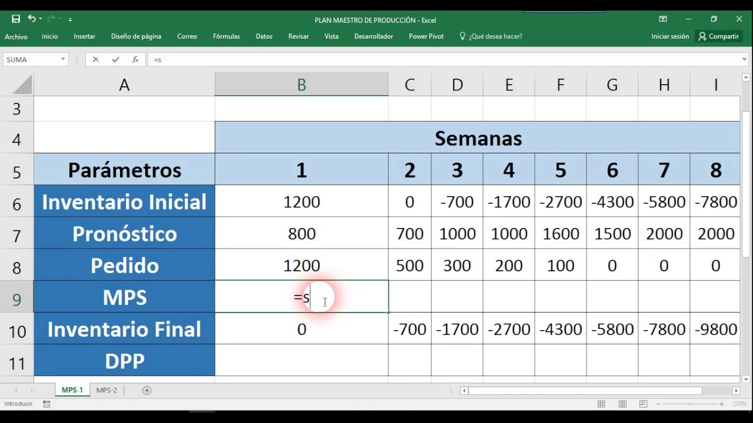Confirm the formula with the checkmark
Screen dimensions: 753x423
pyautogui.click(x=115, y=59)
